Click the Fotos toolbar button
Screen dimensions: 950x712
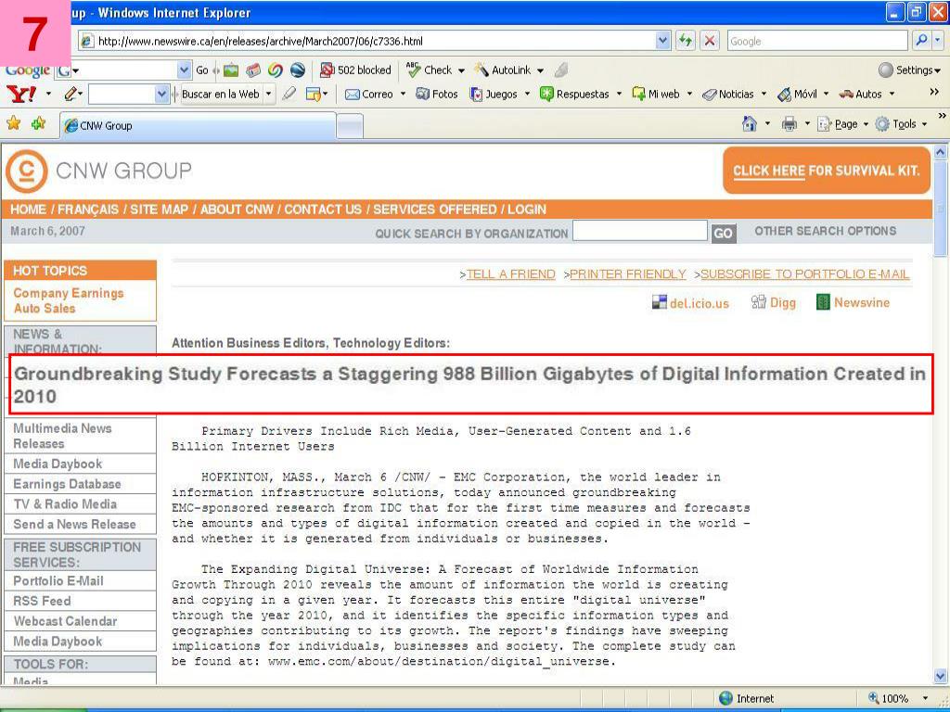point(437,94)
